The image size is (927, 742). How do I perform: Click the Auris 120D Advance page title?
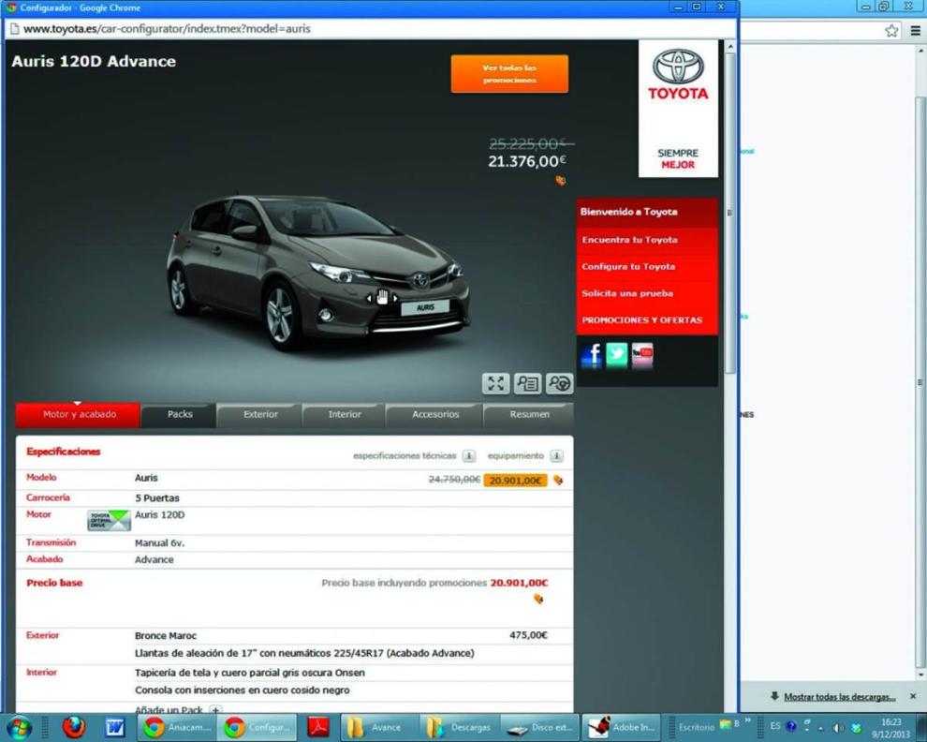click(94, 62)
